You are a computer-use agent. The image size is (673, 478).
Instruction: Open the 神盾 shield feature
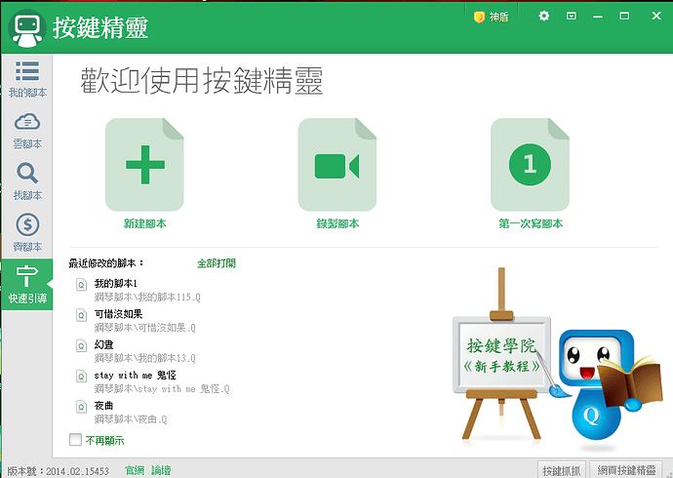coord(491,17)
